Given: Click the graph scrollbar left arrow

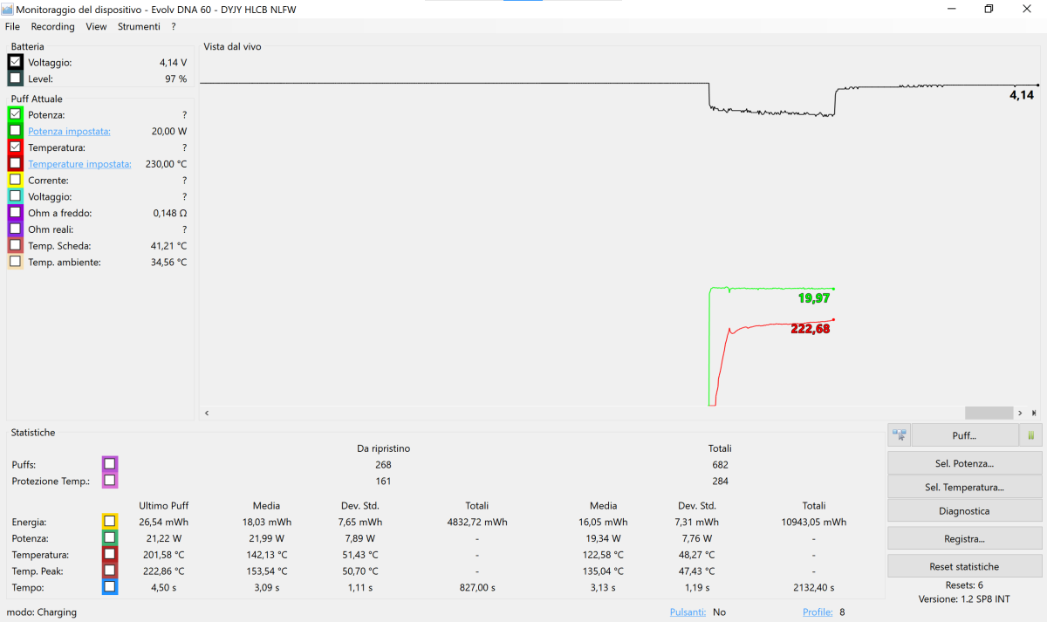Looking at the screenshot, I should point(207,413).
